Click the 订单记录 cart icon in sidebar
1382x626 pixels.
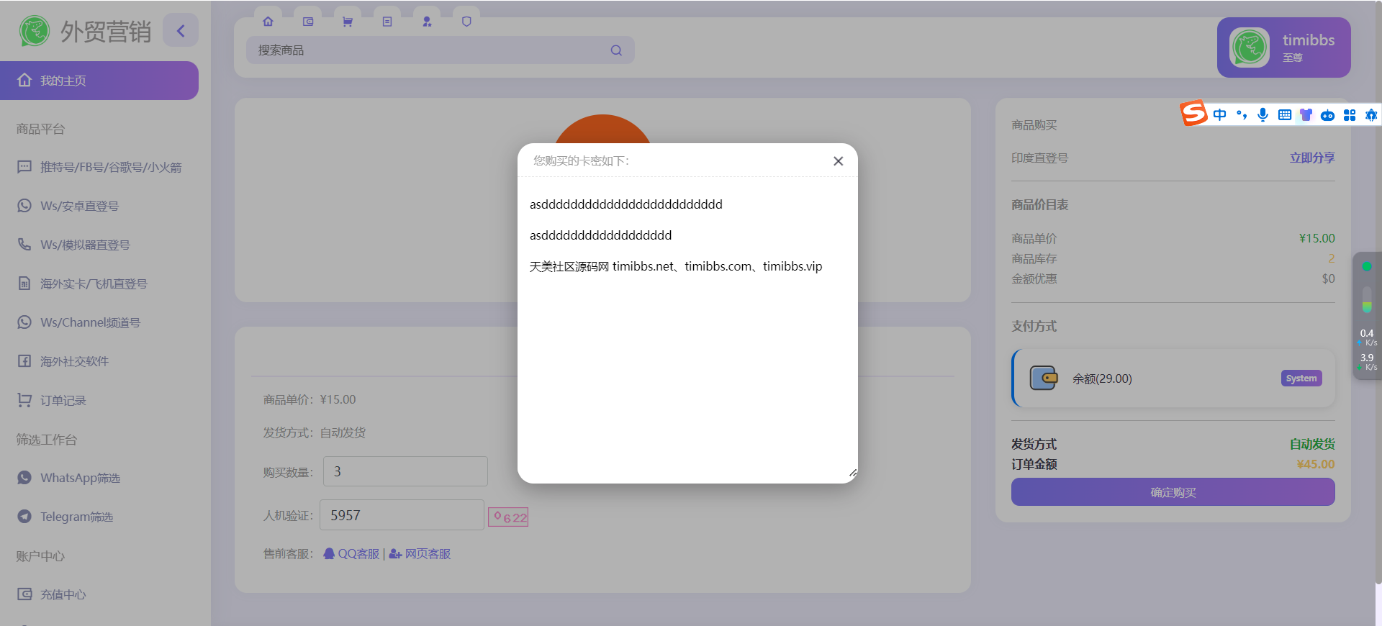pos(24,399)
